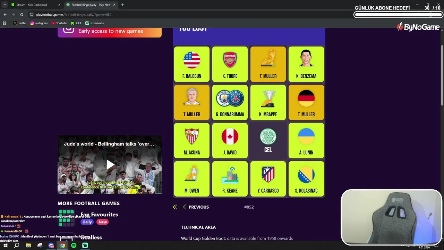Screen dimensions: 444x250
Task: Open File Explorer from taskbar
Action: tap(28, 245)
